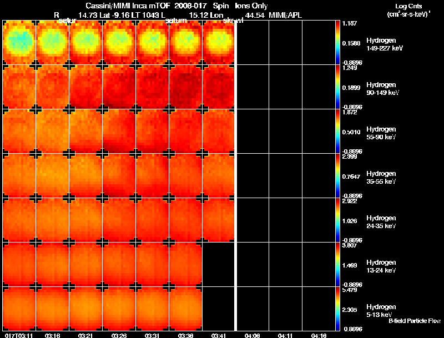The height and width of the screenshot is (338, 444).
Task: Click the Hydrogen 149-227 keV label
Action: [385, 44]
